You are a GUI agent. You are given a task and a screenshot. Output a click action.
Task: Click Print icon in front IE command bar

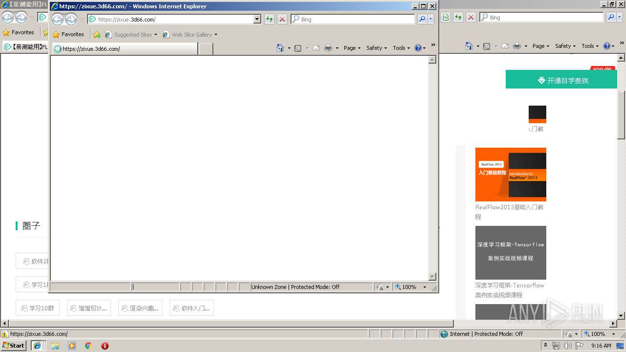(328, 48)
